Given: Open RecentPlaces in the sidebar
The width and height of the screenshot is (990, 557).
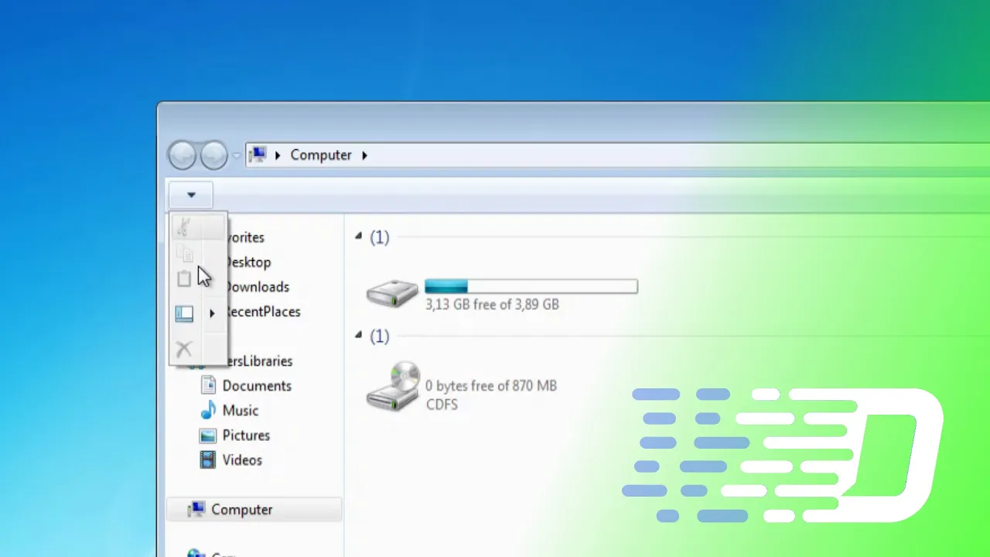Looking at the screenshot, I should point(262,312).
